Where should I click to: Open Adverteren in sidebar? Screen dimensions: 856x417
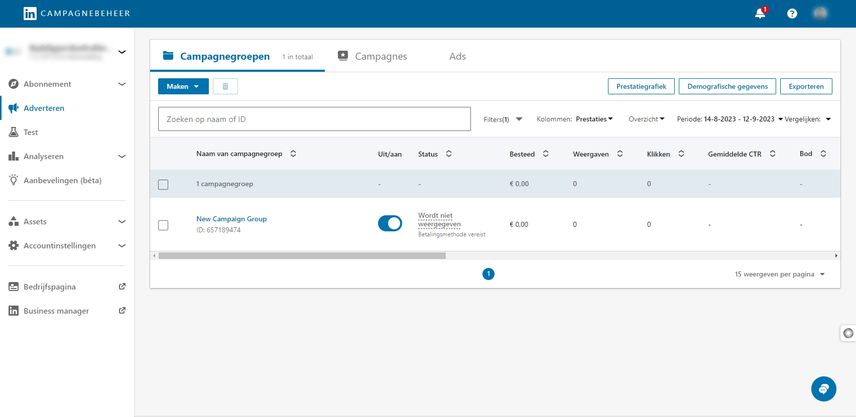44,108
